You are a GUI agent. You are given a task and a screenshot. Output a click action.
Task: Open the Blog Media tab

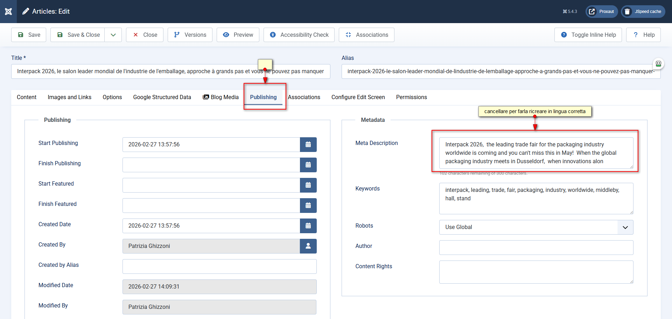220,97
